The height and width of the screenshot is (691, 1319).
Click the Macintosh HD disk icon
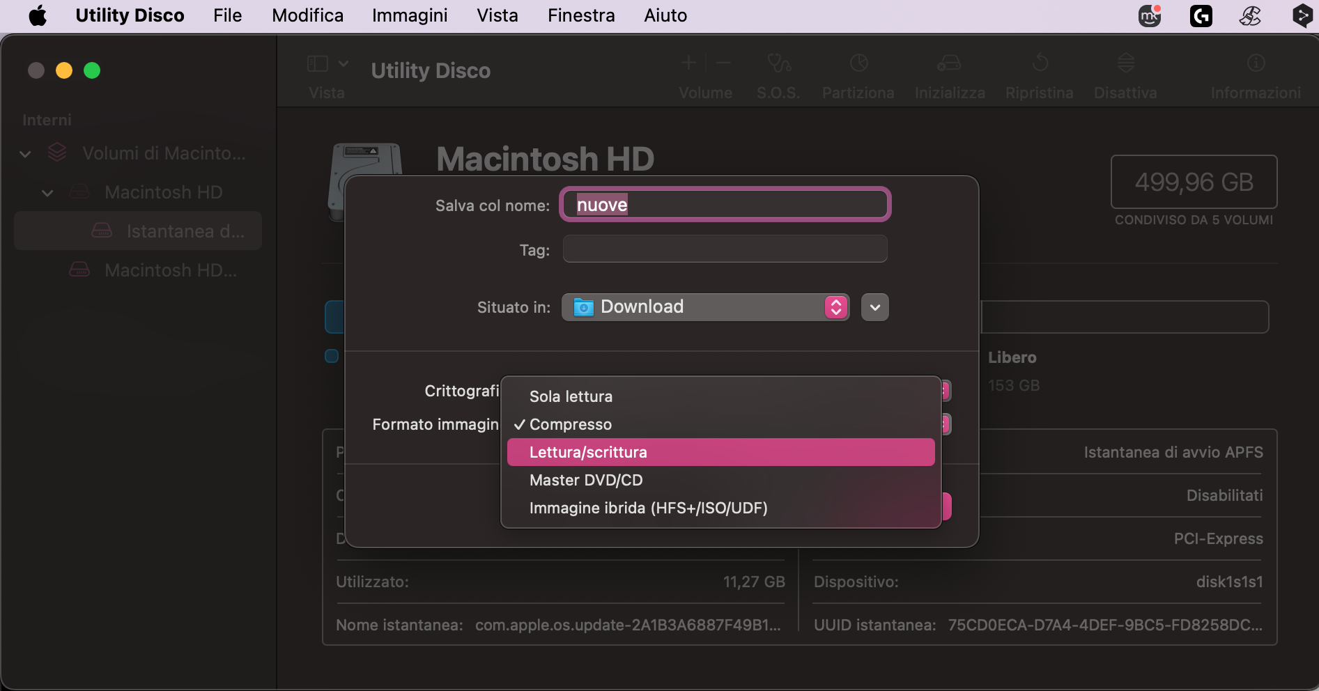pyautogui.click(x=366, y=160)
